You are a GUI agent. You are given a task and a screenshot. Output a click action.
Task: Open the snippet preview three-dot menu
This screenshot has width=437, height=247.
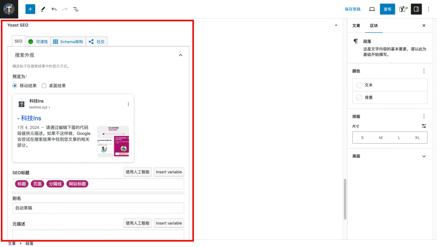click(128, 104)
